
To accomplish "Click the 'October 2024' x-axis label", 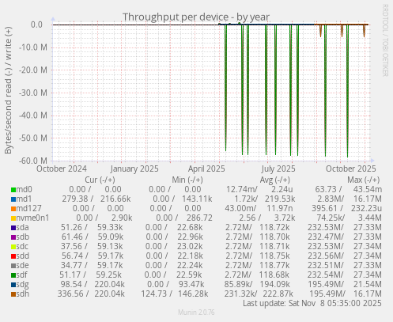I will (62, 169).
